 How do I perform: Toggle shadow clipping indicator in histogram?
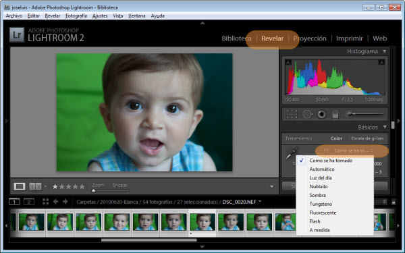click(x=288, y=62)
